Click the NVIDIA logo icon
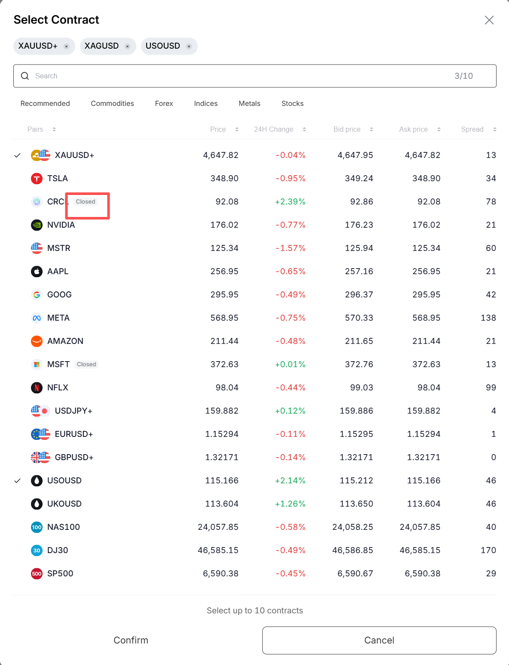 (x=37, y=225)
